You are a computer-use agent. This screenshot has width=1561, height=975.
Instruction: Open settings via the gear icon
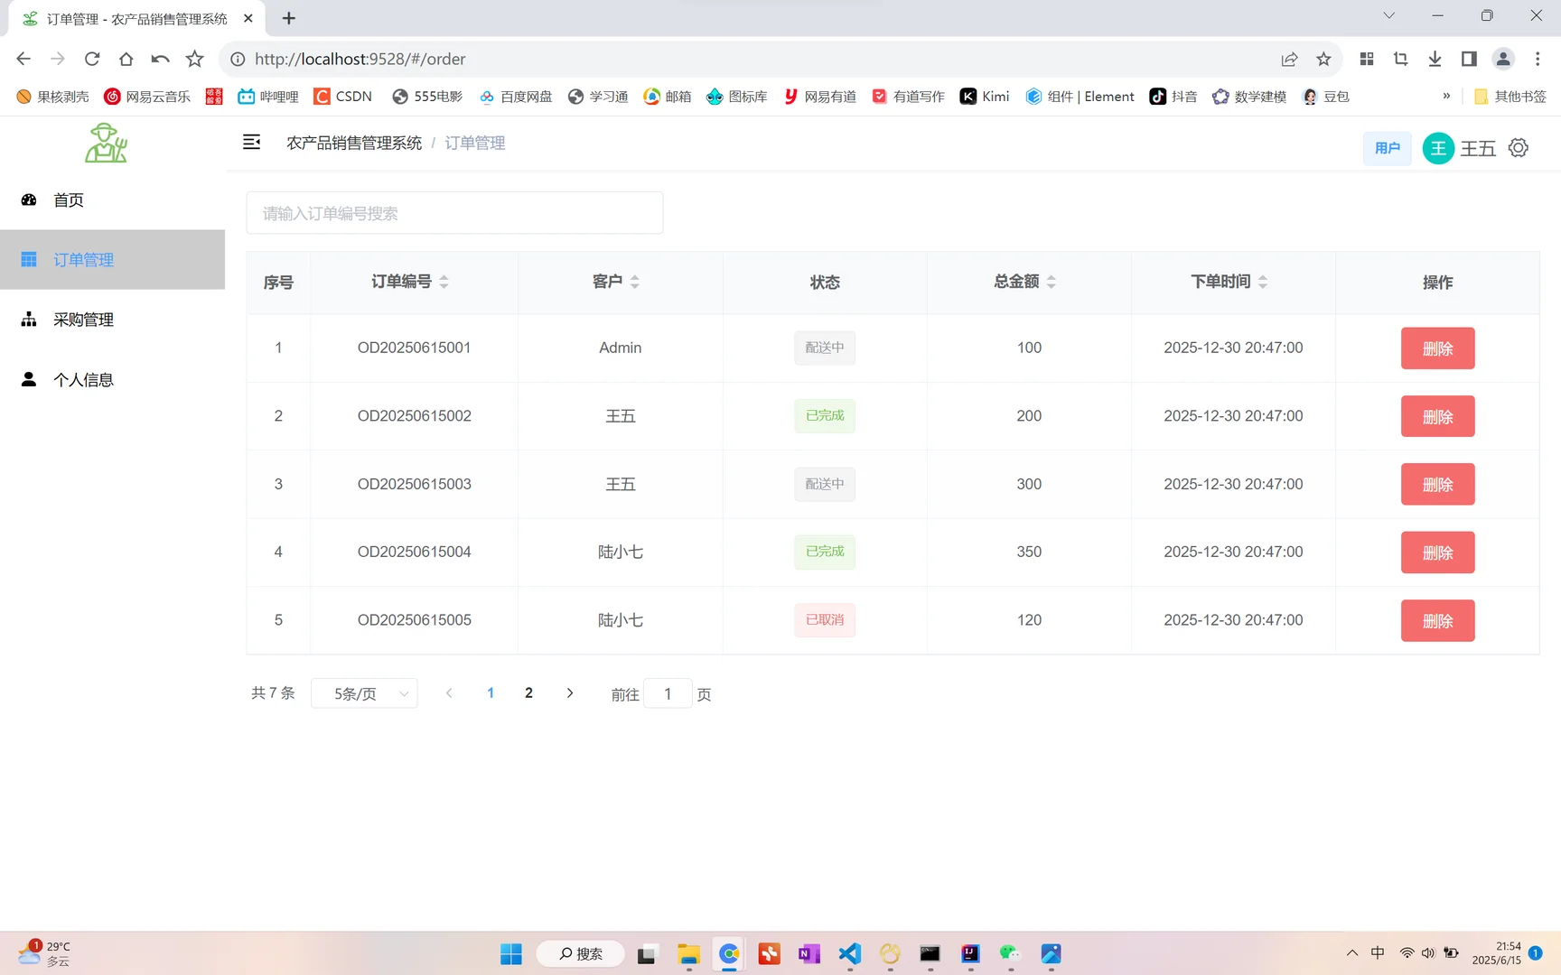[1519, 147]
